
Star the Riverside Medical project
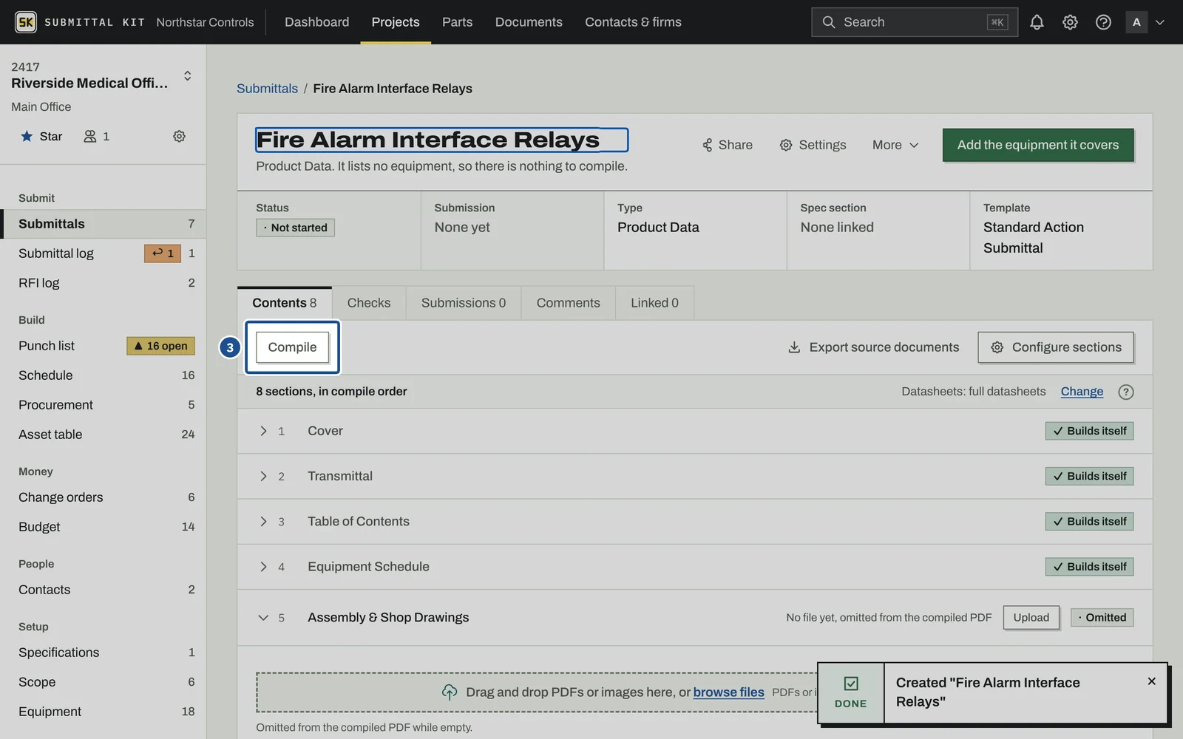pyautogui.click(x=41, y=136)
